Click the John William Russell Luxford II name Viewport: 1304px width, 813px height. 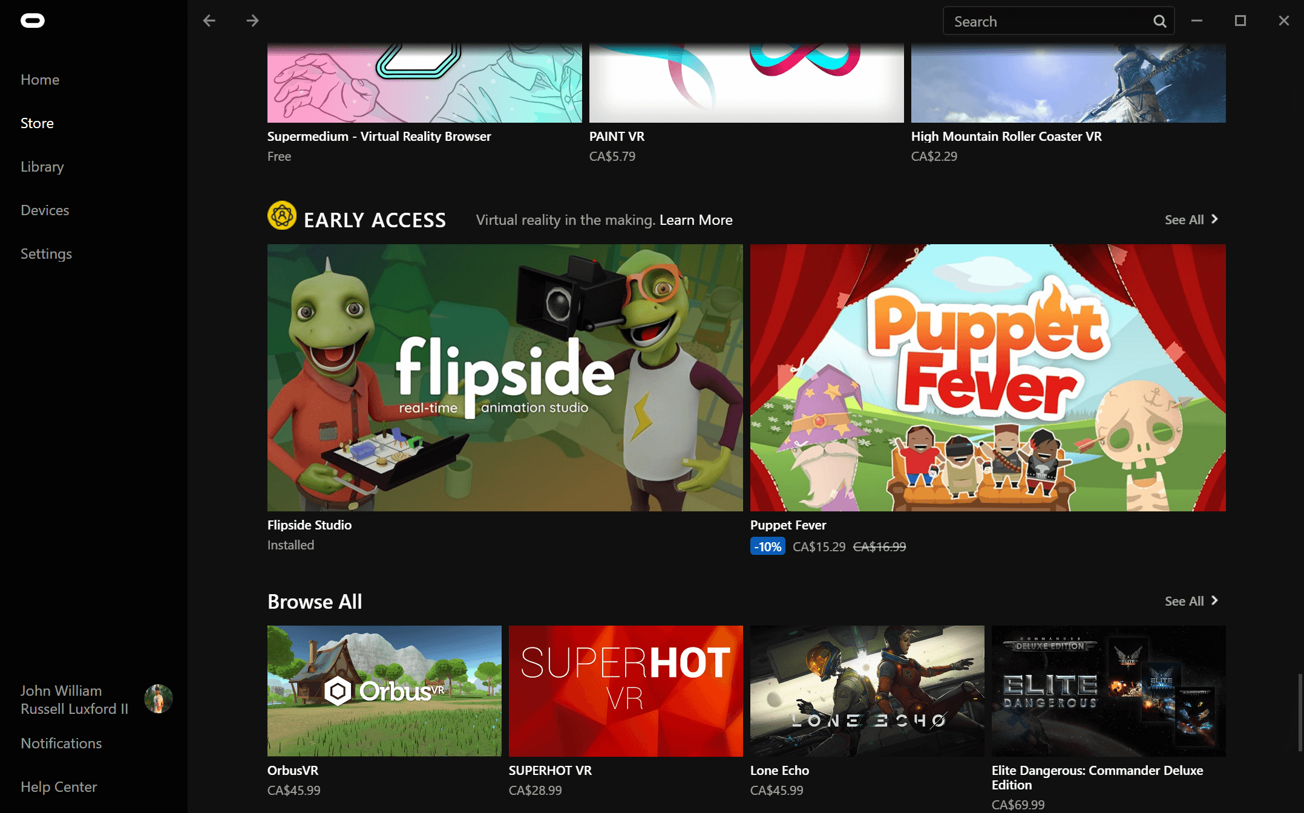click(74, 700)
